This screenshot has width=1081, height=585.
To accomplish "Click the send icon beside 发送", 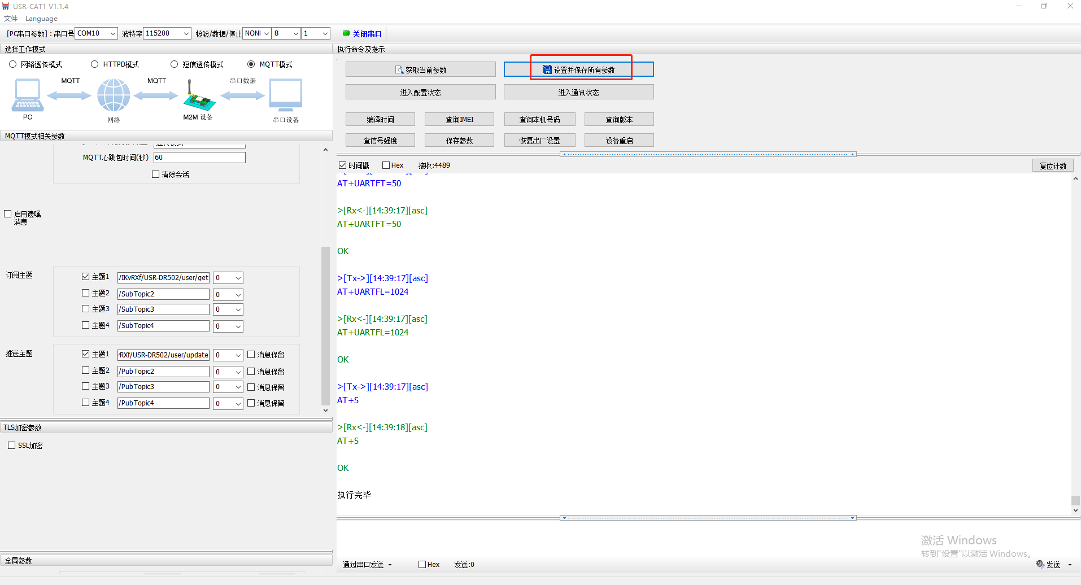I will (1040, 564).
